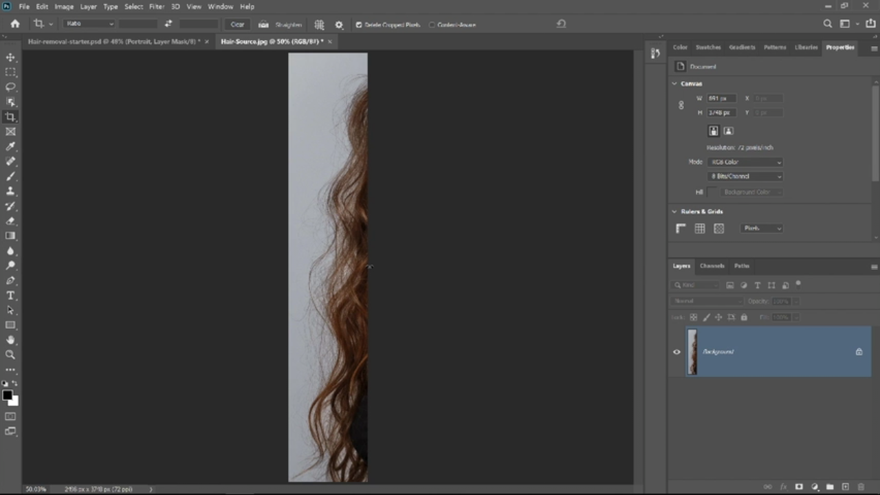The image size is (880, 495).
Task: Open crop settings gear menu
Action: click(x=339, y=25)
